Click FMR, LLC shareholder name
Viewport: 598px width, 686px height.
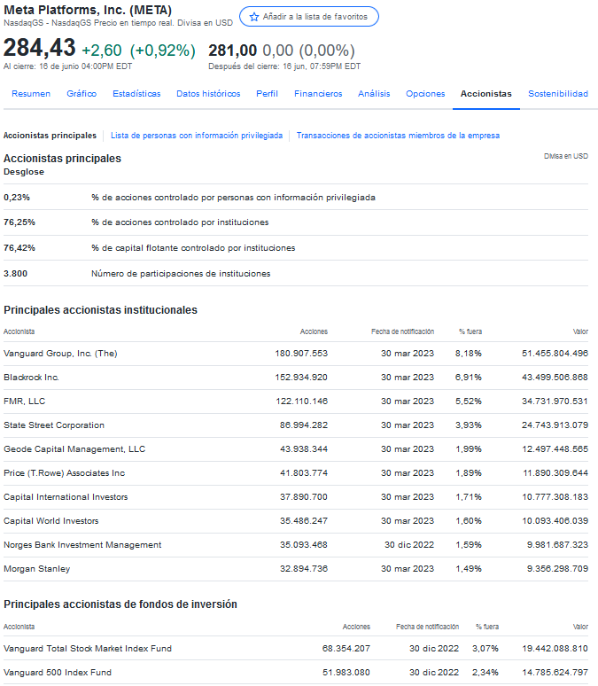point(24,401)
